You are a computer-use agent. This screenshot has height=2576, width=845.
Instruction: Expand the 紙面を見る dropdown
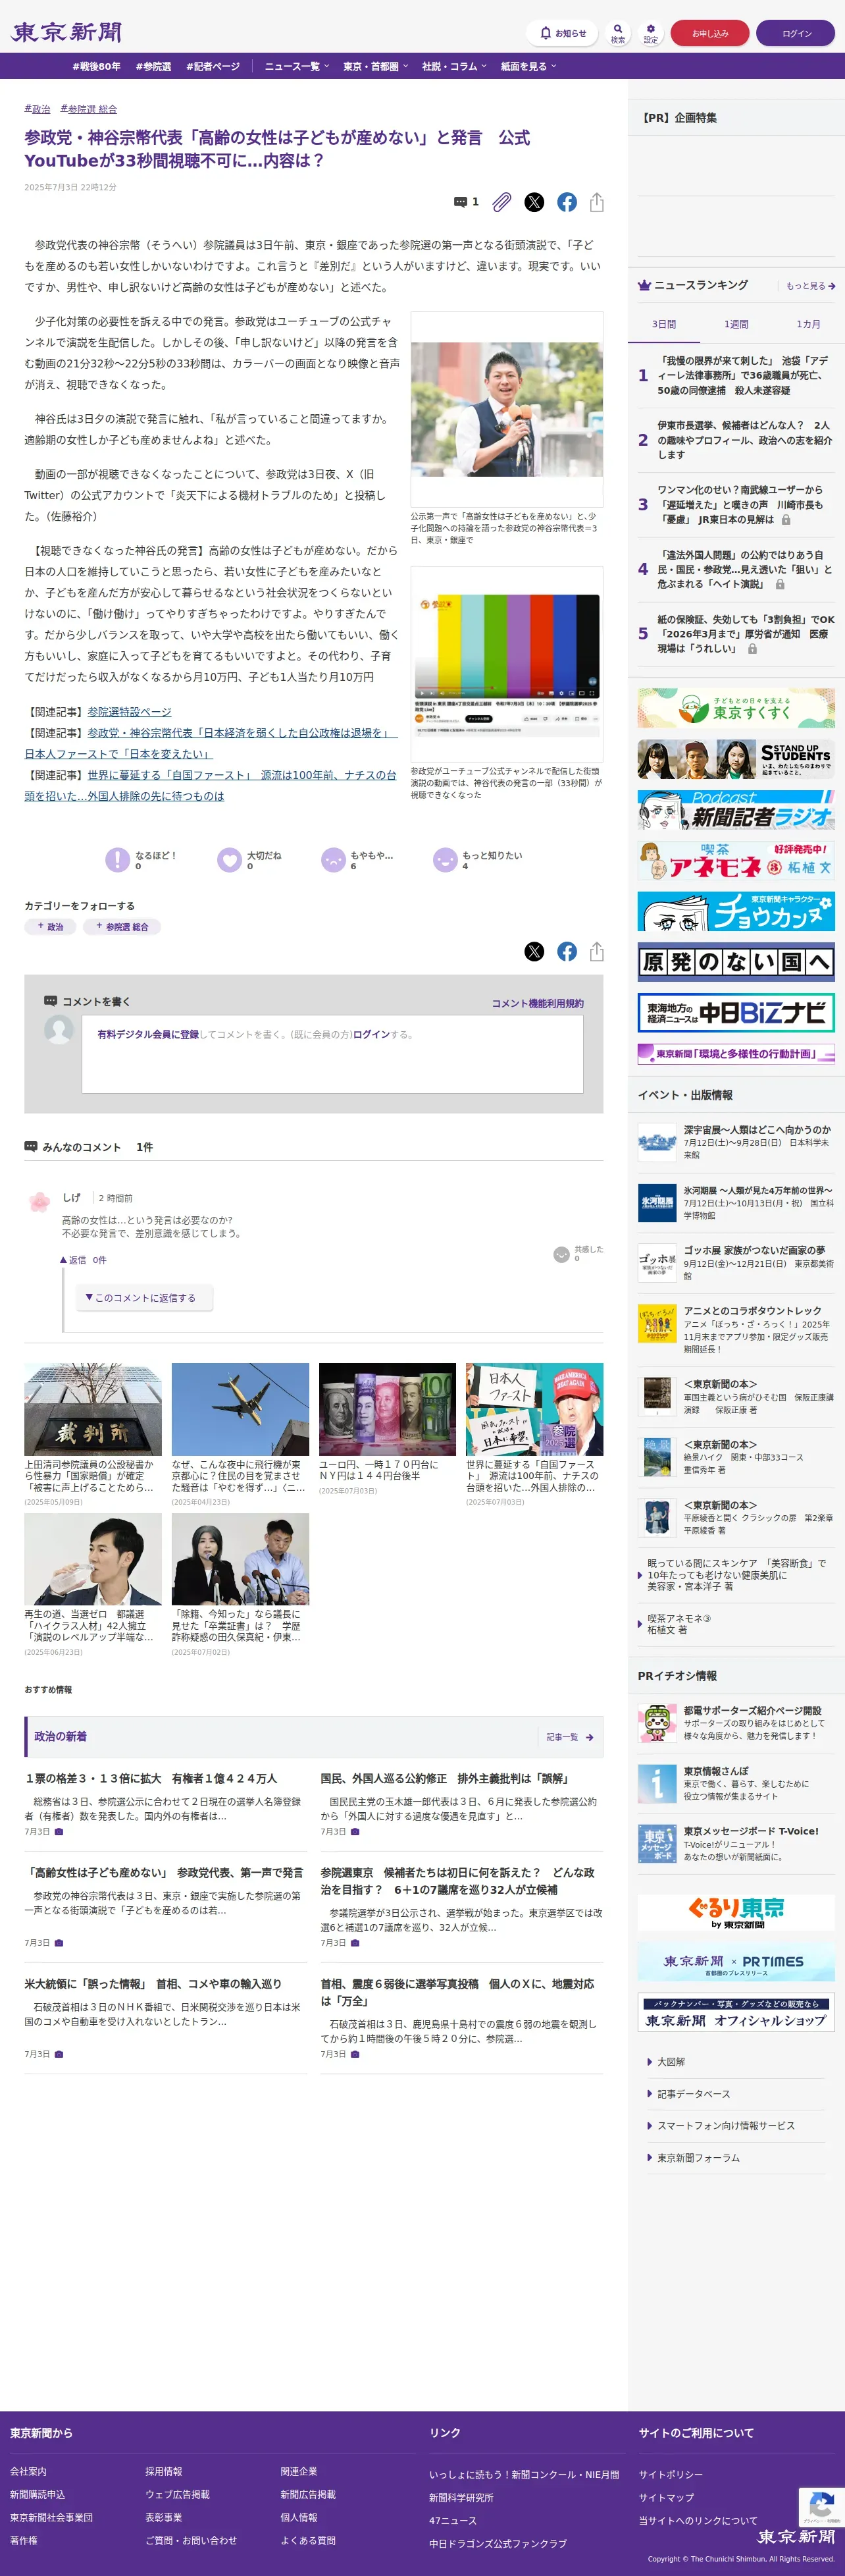(528, 66)
